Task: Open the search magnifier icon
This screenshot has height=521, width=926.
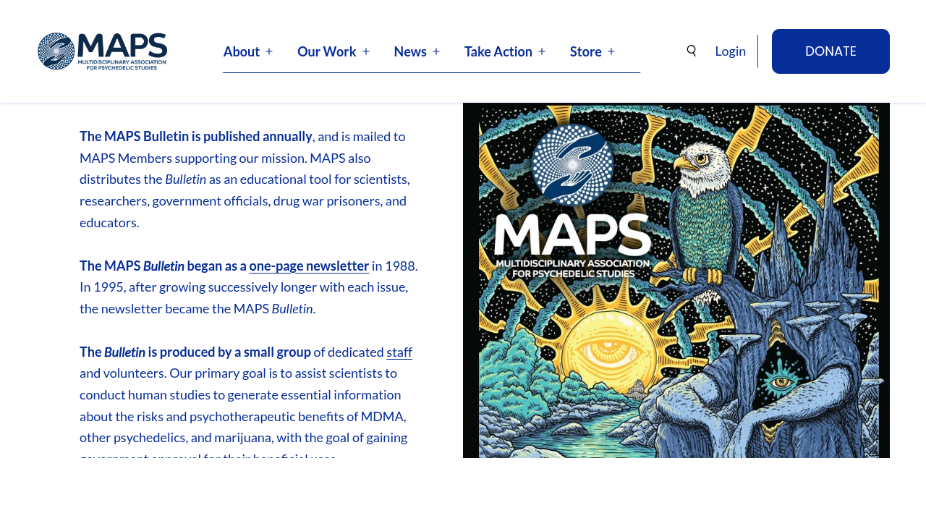Action: [692, 51]
